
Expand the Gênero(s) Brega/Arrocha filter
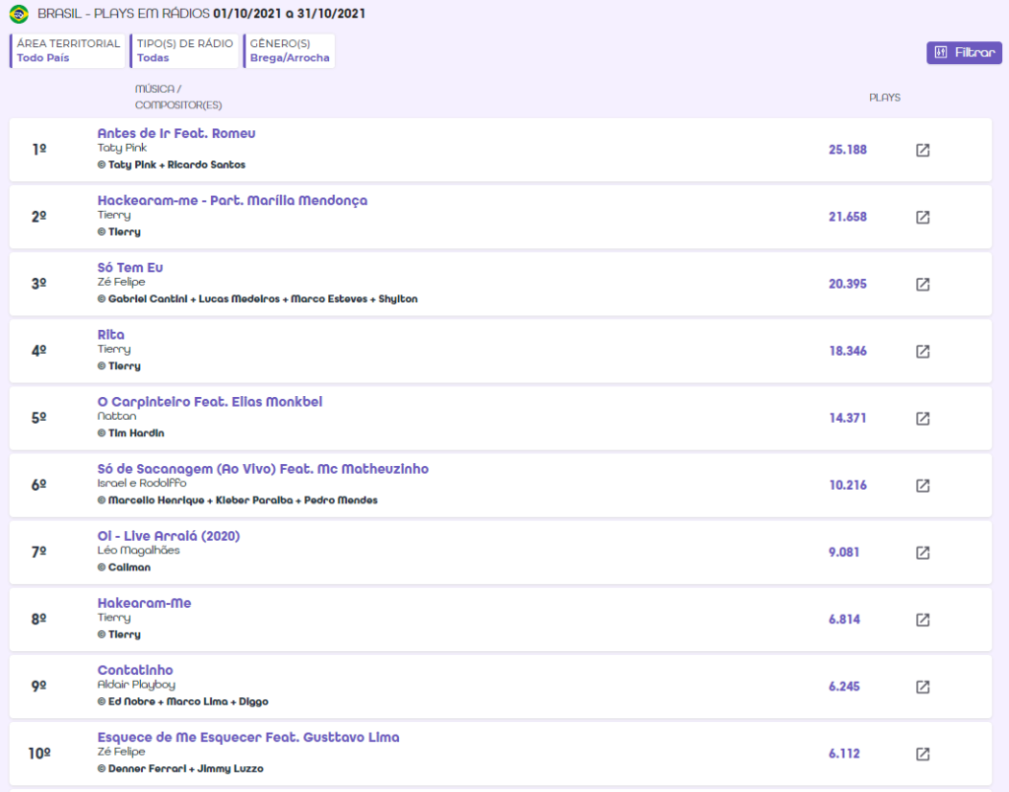coord(290,51)
